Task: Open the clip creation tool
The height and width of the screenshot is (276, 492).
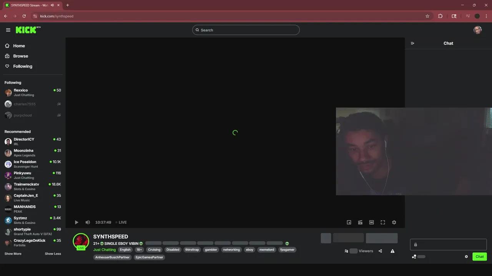Action: pos(360,222)
